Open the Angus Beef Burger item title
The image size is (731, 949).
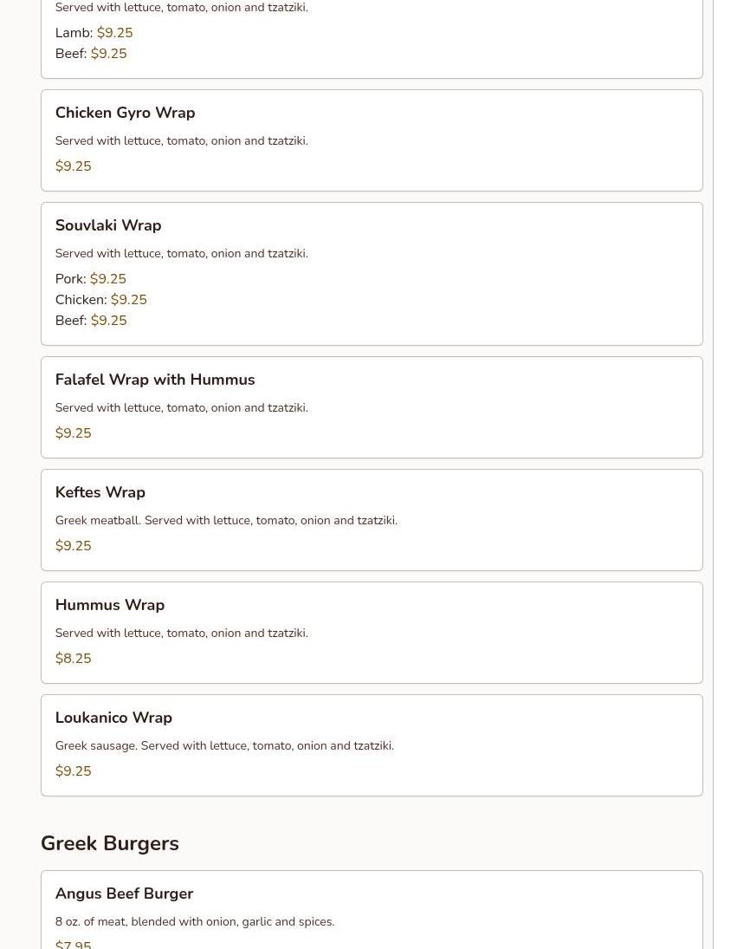click(124, 894)
